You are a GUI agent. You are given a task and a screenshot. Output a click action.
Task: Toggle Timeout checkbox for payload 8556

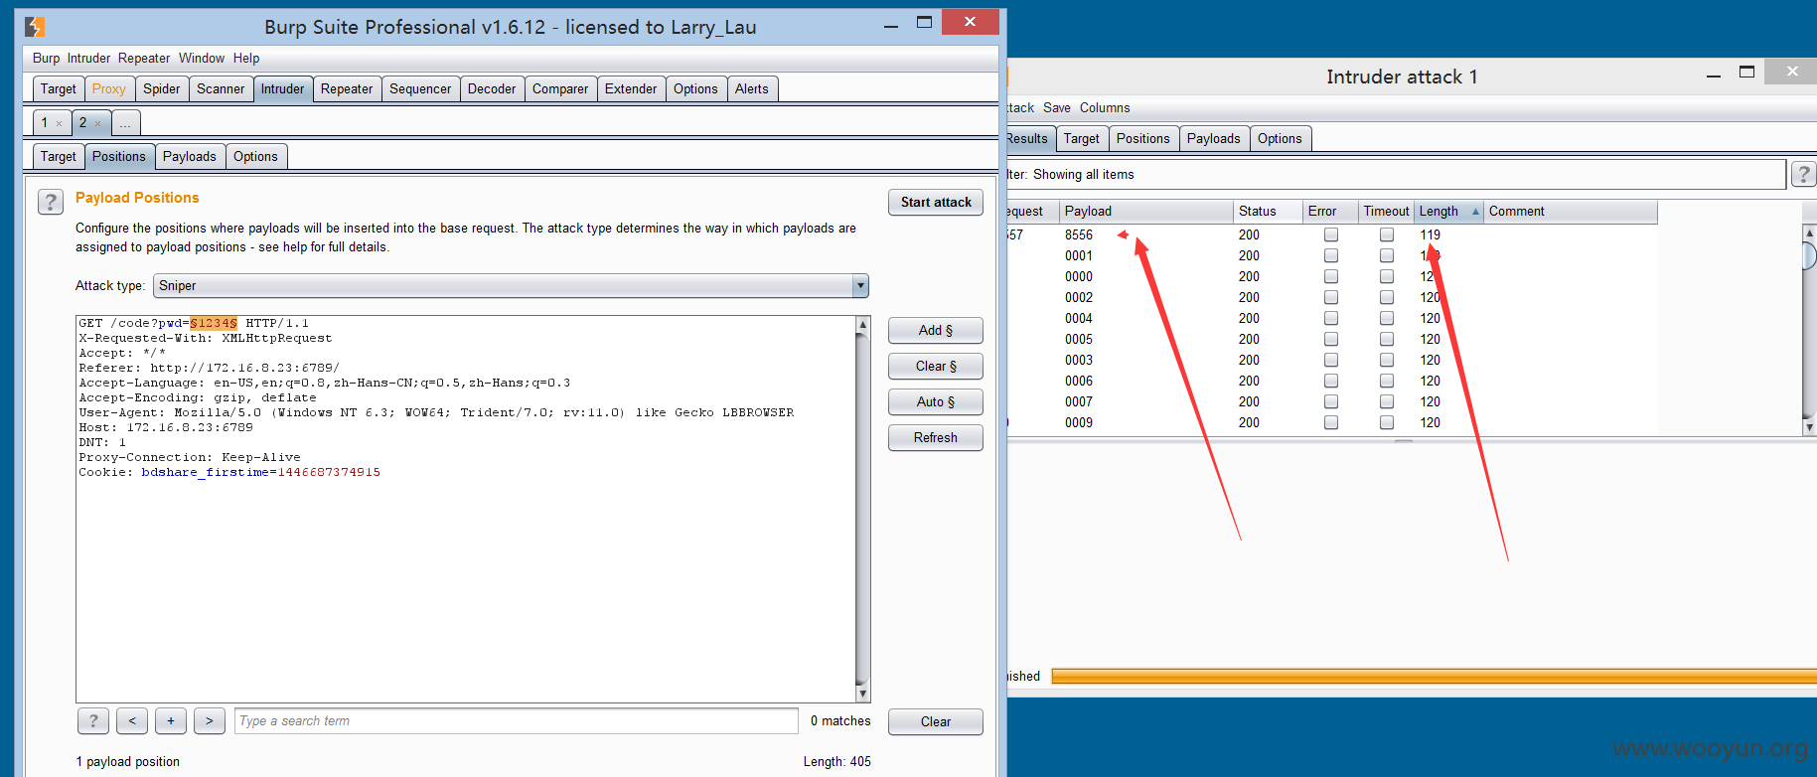click(x=1387, y=235)
